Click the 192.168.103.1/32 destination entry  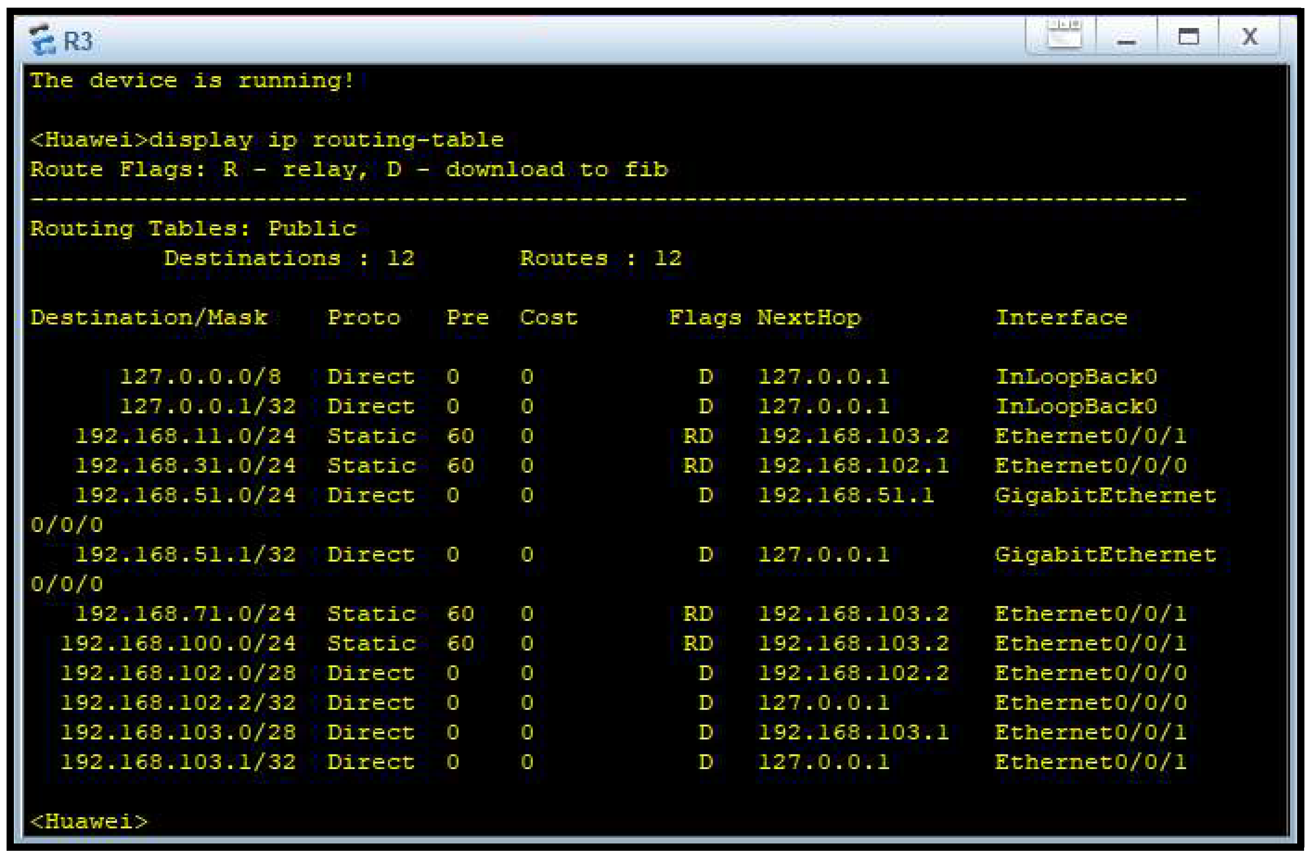pos(178,762)
